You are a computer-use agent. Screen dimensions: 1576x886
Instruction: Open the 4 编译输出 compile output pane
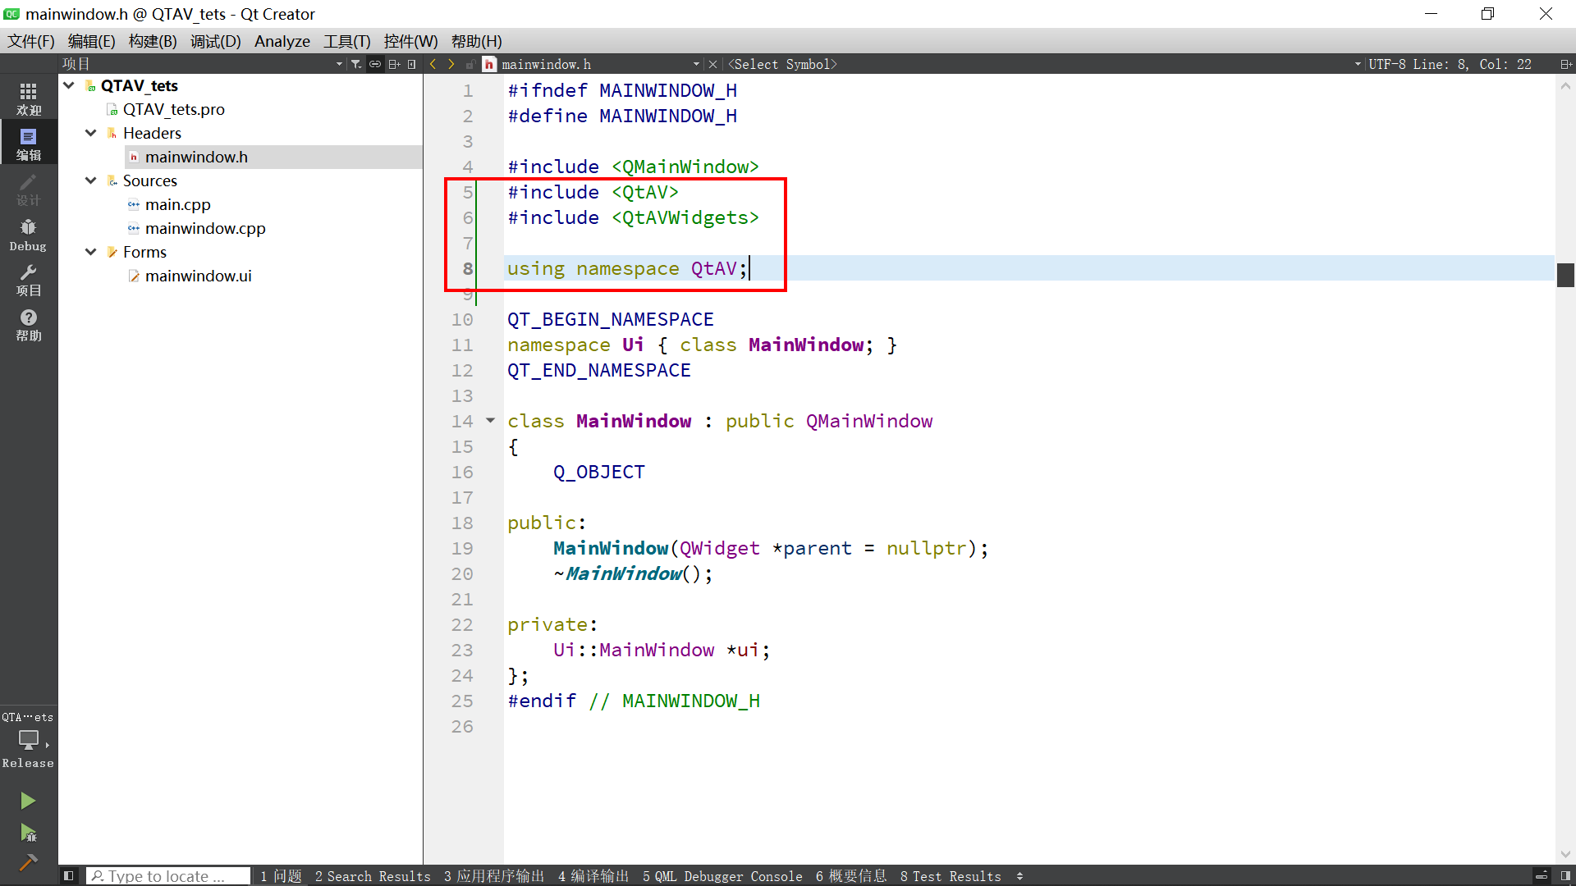click(593, 876)
